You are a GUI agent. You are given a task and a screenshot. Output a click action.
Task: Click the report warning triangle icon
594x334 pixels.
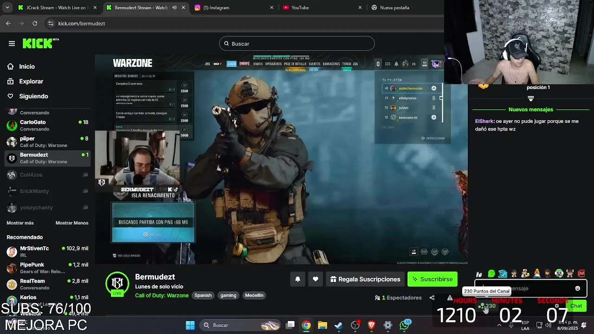click(x=450, y=298)
